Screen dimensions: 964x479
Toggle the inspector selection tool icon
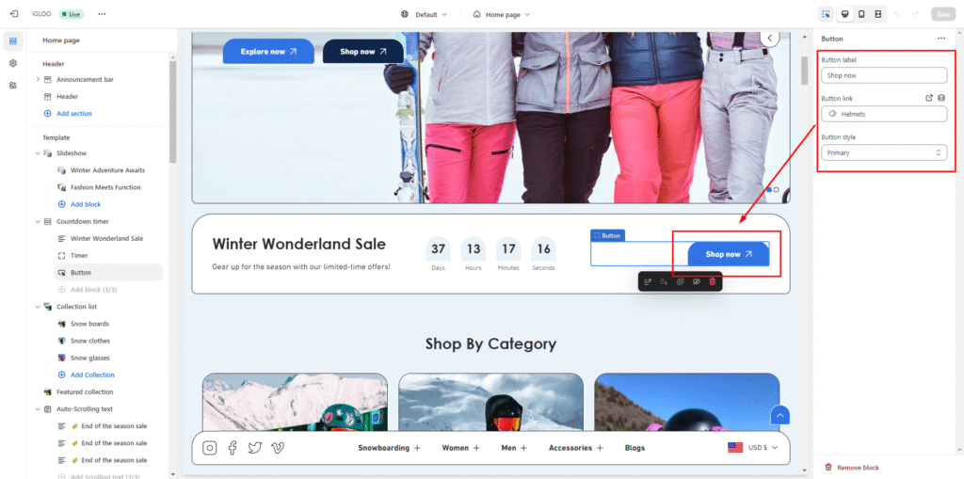826,14
